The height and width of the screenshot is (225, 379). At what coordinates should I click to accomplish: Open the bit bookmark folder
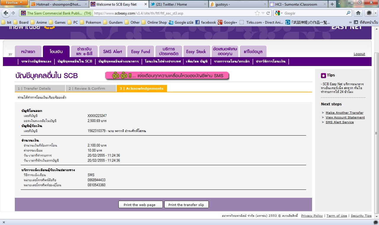(7, 22)
